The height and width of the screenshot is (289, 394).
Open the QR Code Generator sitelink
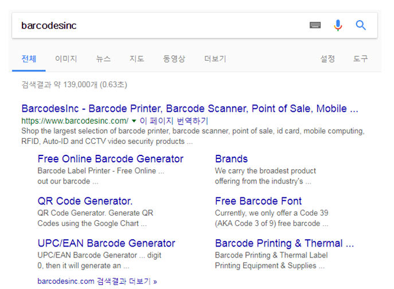(x=85, y=201)
